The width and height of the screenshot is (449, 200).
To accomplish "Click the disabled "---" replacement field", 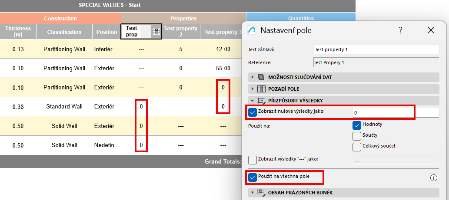I will [x=395, y=161].
